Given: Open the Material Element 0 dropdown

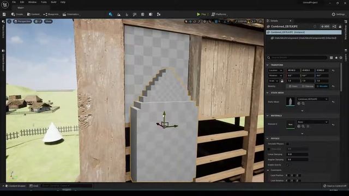Looking at the screenshot, I should coord(312,122).
